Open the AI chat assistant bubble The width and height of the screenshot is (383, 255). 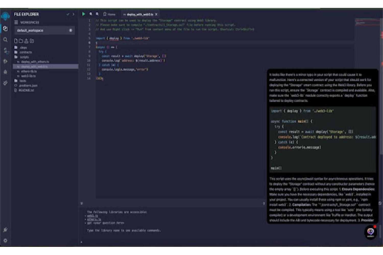click(x=370, y=232)
